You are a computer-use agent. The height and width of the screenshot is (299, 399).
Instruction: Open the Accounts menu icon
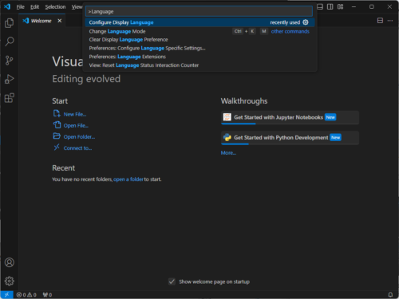tap(10, 262)
